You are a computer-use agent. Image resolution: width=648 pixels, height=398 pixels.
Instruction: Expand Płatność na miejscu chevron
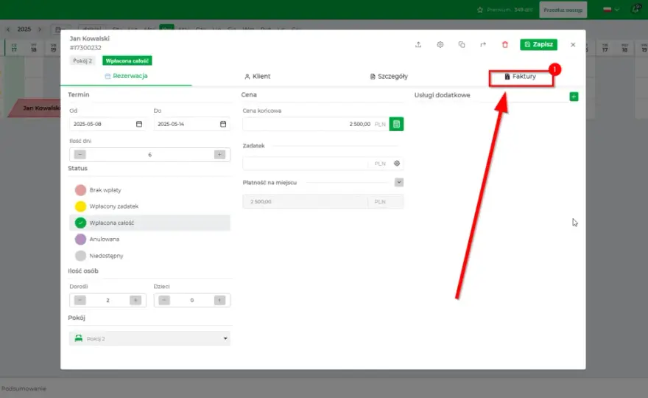399,183
